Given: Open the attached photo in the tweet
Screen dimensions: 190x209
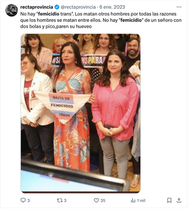Looking at the screenshot, I should [81, 113].
